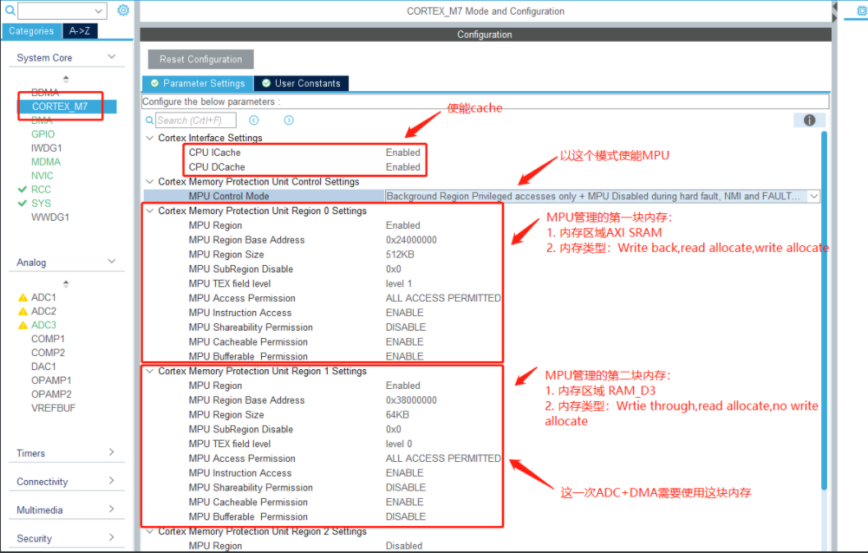Click the previous-match circular arrow beside search
The height and width of the screenshot is (553, 868).
pos(253,120)
